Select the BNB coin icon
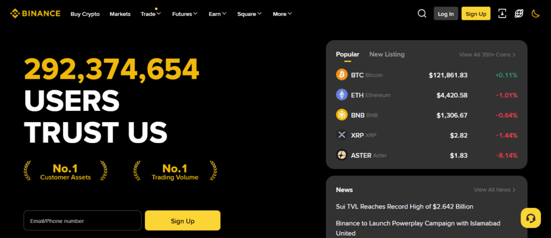The height and width of the screenshot is (238, 551). (x=342, y=115)
